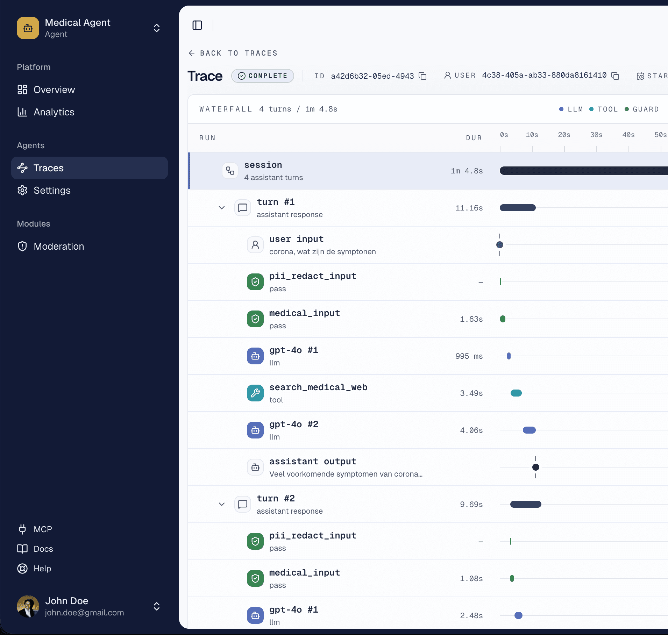Click first pii_redact_input shield icon

pos(255,282)
